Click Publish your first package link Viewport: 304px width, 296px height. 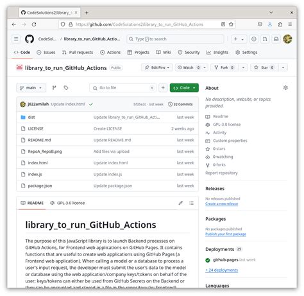click(226, 234)
